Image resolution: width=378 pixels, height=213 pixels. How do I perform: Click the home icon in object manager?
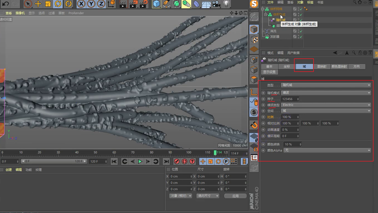pyautogui.click(x=360, y=2)
